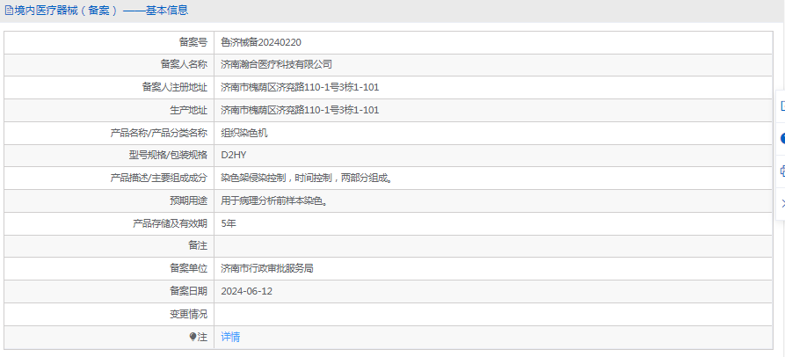785x357 pixels.
Task: Select the company name 济南瀚合医疗科技有限公司
Action: pos(276,64)
